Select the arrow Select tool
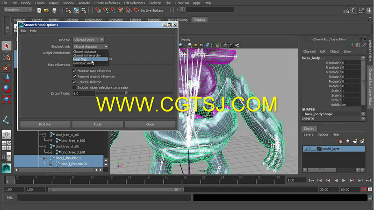 coord(7,46)
